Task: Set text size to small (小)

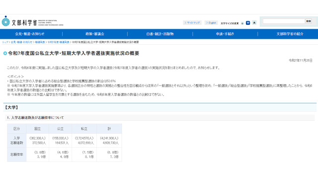Action: pos(242,23)
